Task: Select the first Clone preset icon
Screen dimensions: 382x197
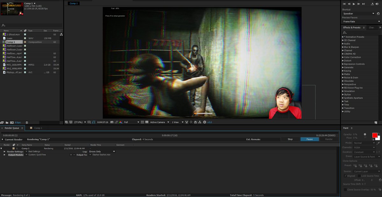Action: click(355, 165)
